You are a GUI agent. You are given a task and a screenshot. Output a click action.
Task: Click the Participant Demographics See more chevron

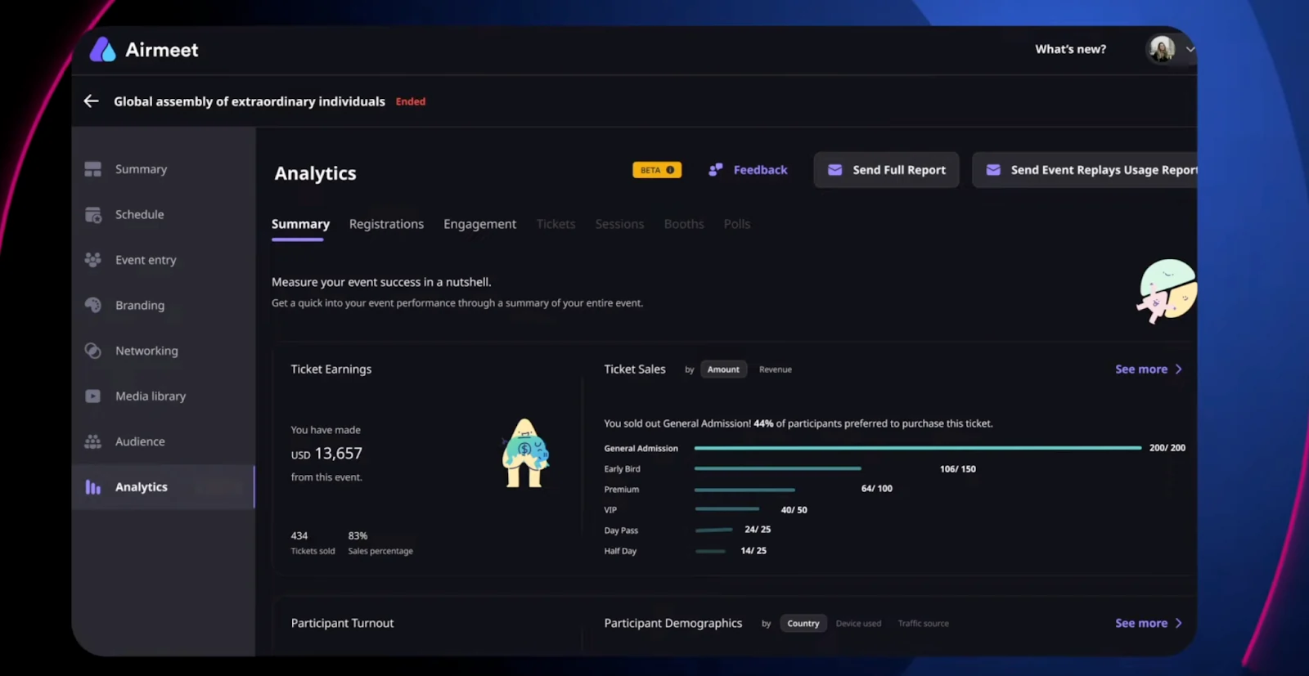[x=1178, y=624]
